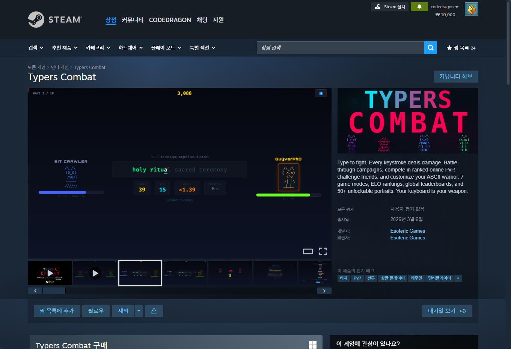This screenshot has width=511, height=349.
Task: Expand the 플레이 모드 dropdown
Action: pos(166,48)
